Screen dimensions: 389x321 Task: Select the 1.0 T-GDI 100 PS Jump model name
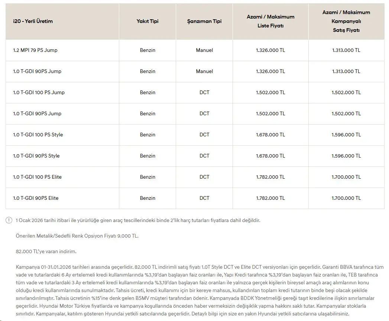39,92
